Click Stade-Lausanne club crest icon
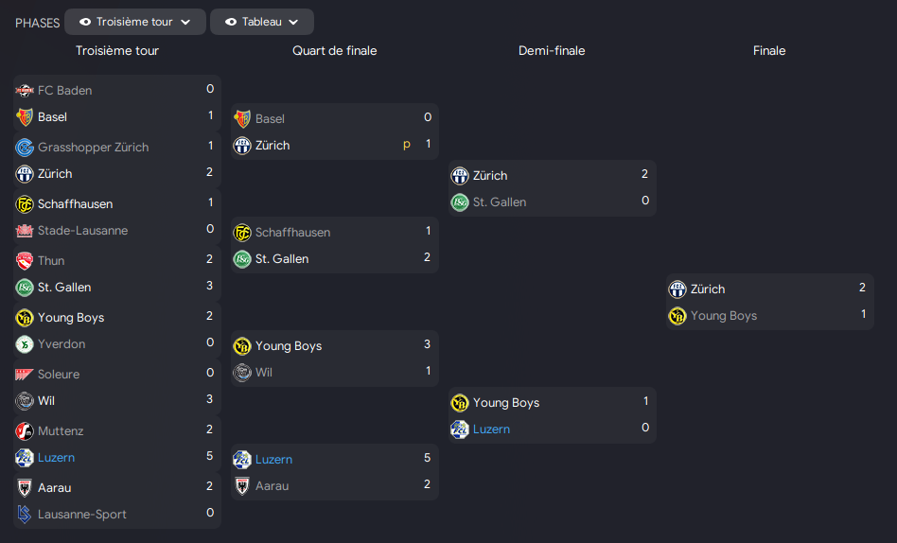 click(25, 231)
